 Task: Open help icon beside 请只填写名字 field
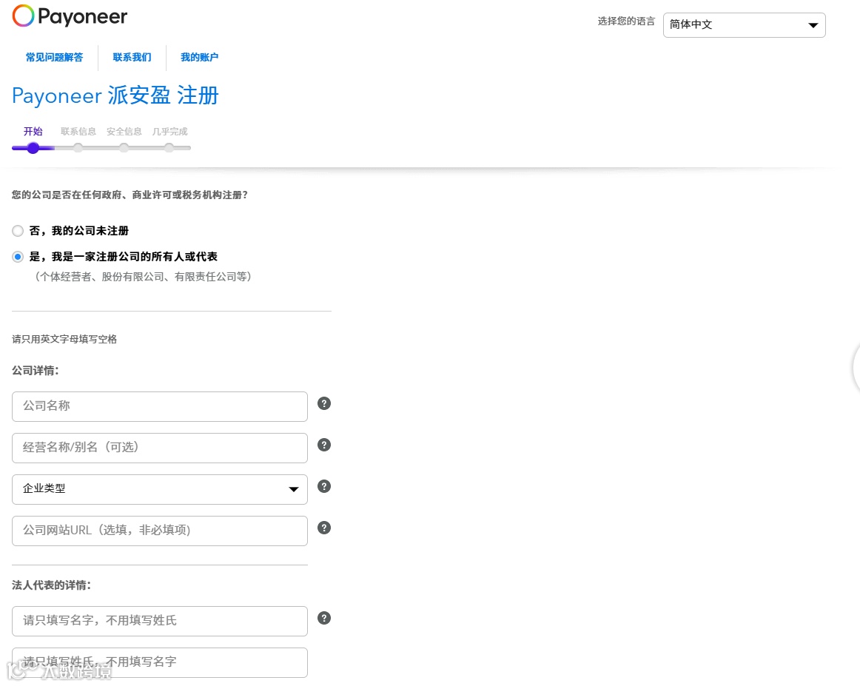[324, 619]
